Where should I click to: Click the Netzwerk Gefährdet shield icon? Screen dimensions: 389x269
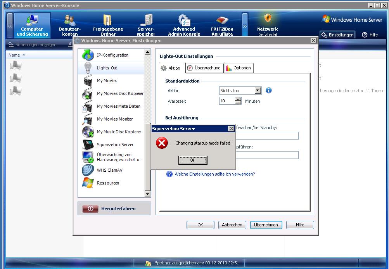point(268,18)
